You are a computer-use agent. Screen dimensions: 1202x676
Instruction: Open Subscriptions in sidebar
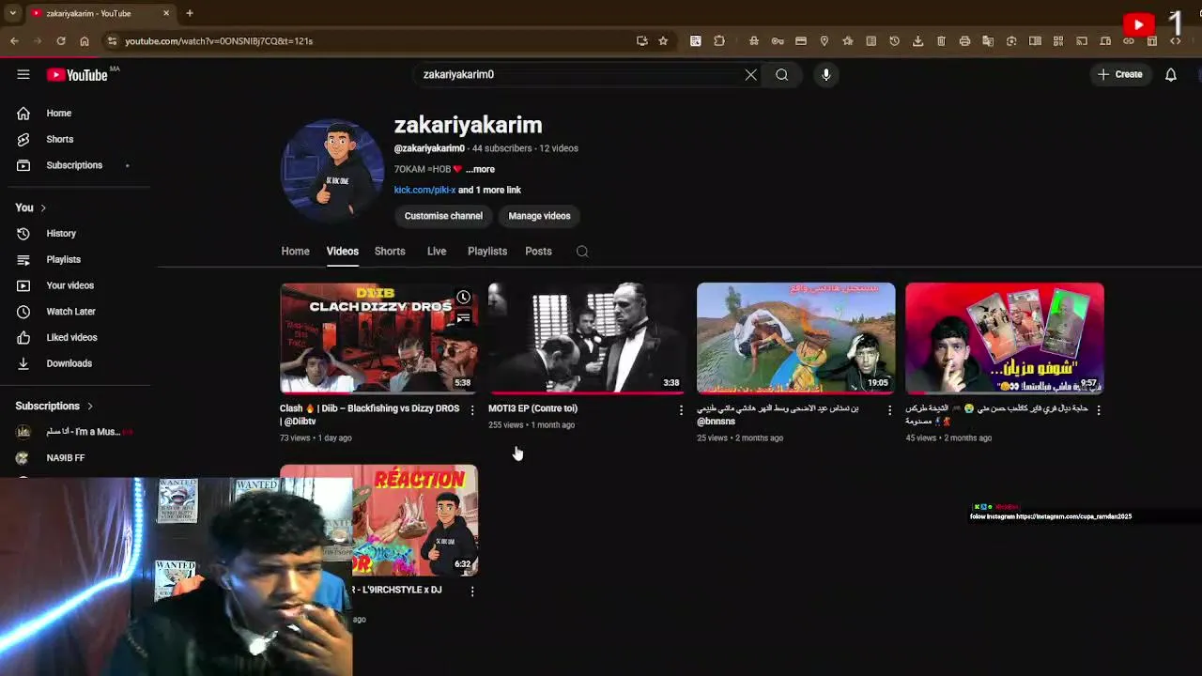pos(75,165)
